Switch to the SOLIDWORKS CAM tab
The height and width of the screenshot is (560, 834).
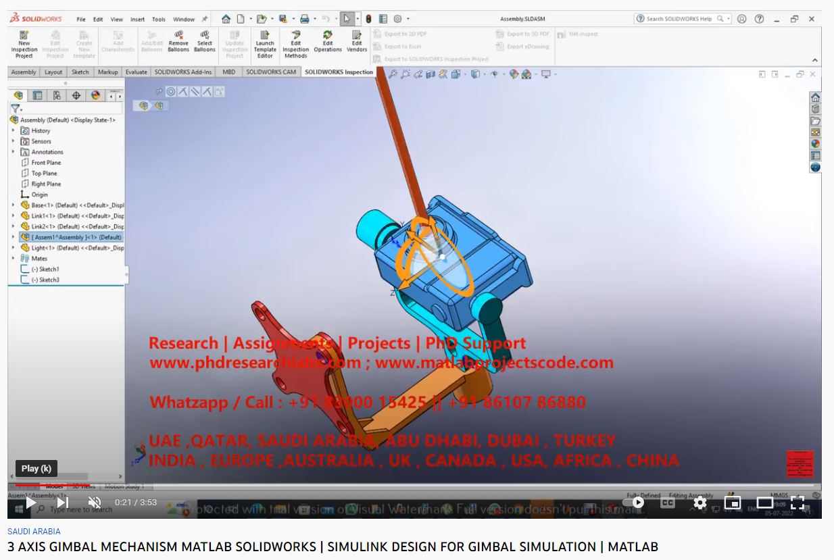271,72
